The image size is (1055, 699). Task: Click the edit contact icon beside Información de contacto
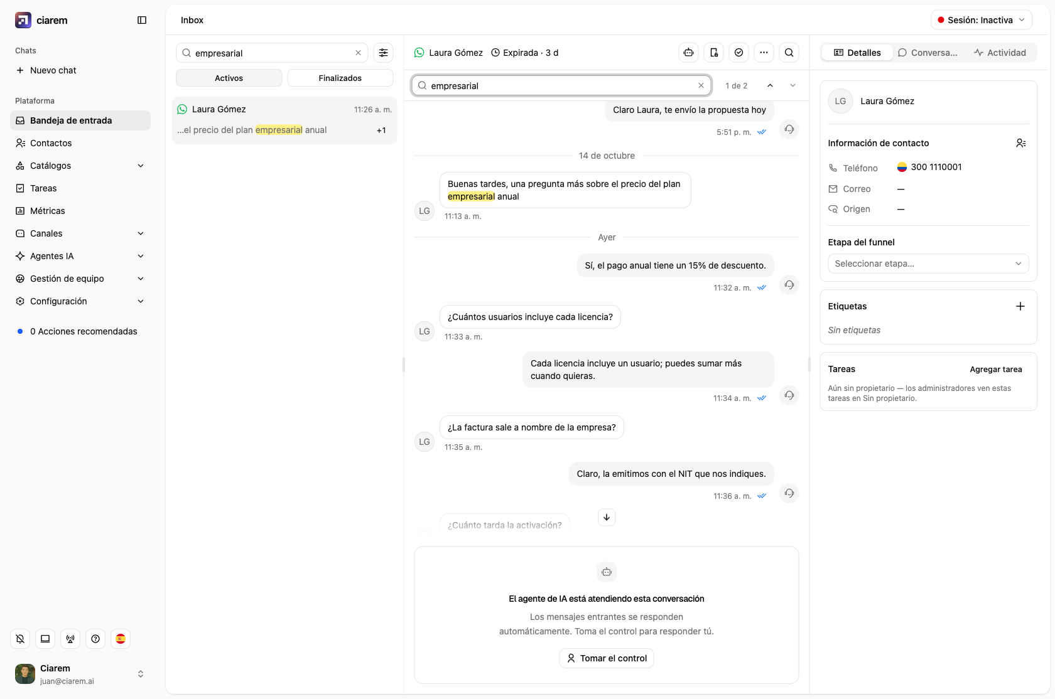pyautogui.click(x=1021, y=143)
